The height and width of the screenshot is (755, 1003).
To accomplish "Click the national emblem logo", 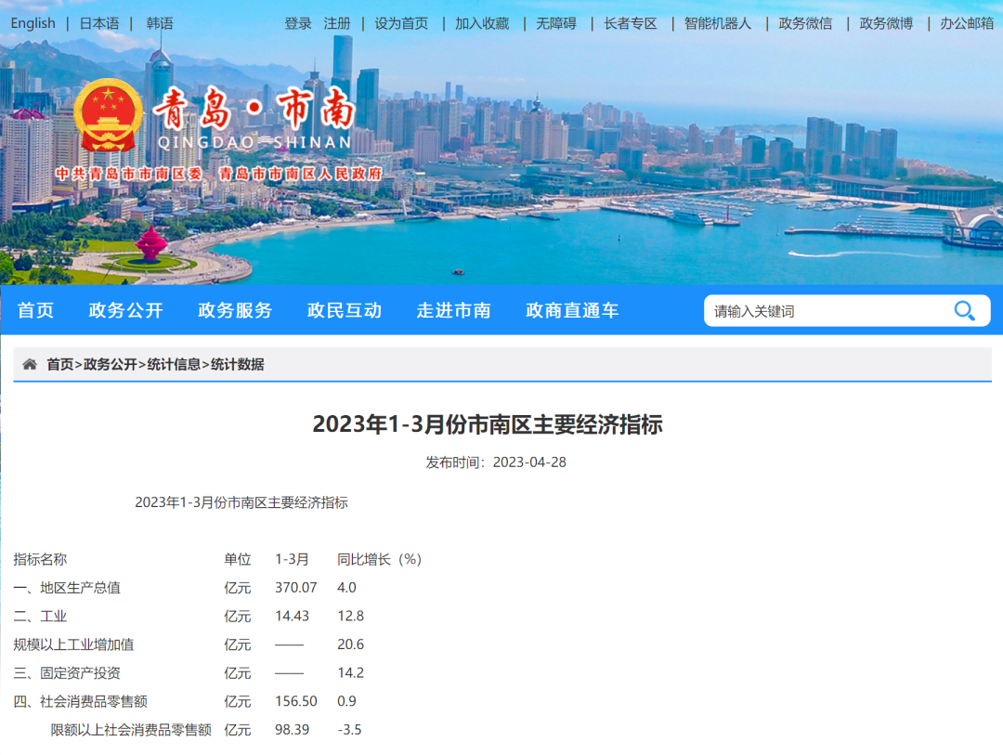I will pos(108,114).
